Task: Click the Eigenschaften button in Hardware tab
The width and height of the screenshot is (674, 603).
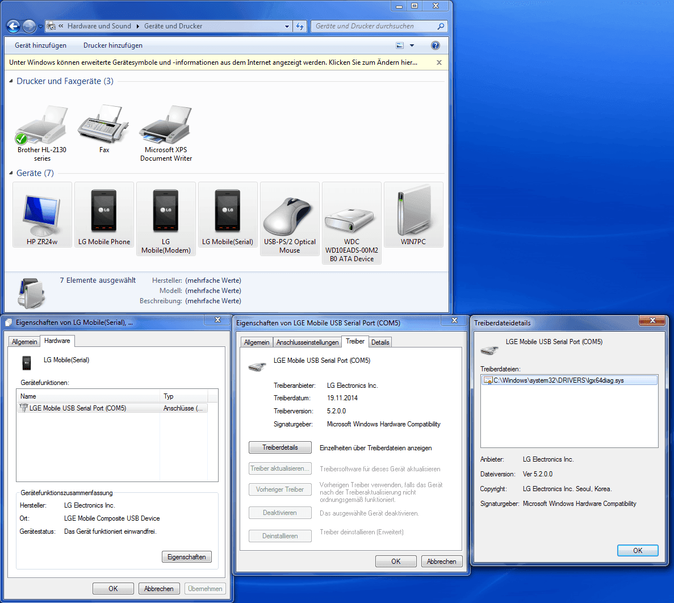Action: pyautogui.click(x=187, y=556)
